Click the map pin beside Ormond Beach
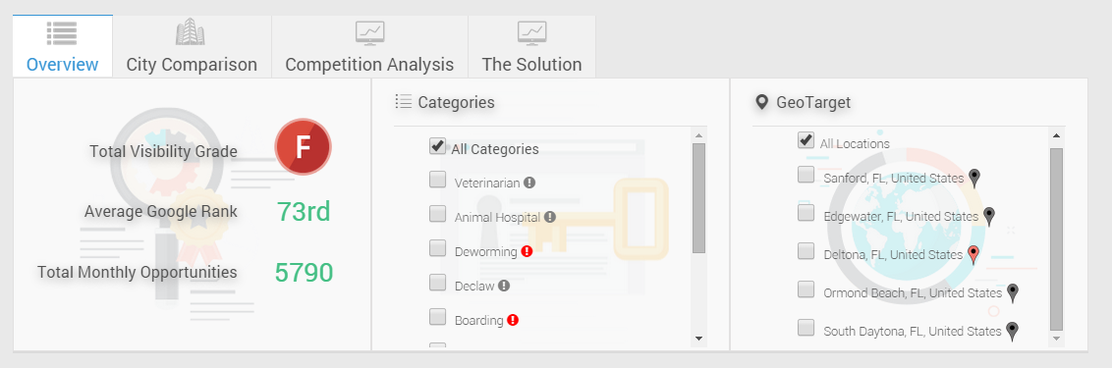 pos(1014,292)
